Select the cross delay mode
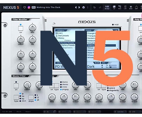Viewport: 142px width, 117px height. tap(64, 87)
